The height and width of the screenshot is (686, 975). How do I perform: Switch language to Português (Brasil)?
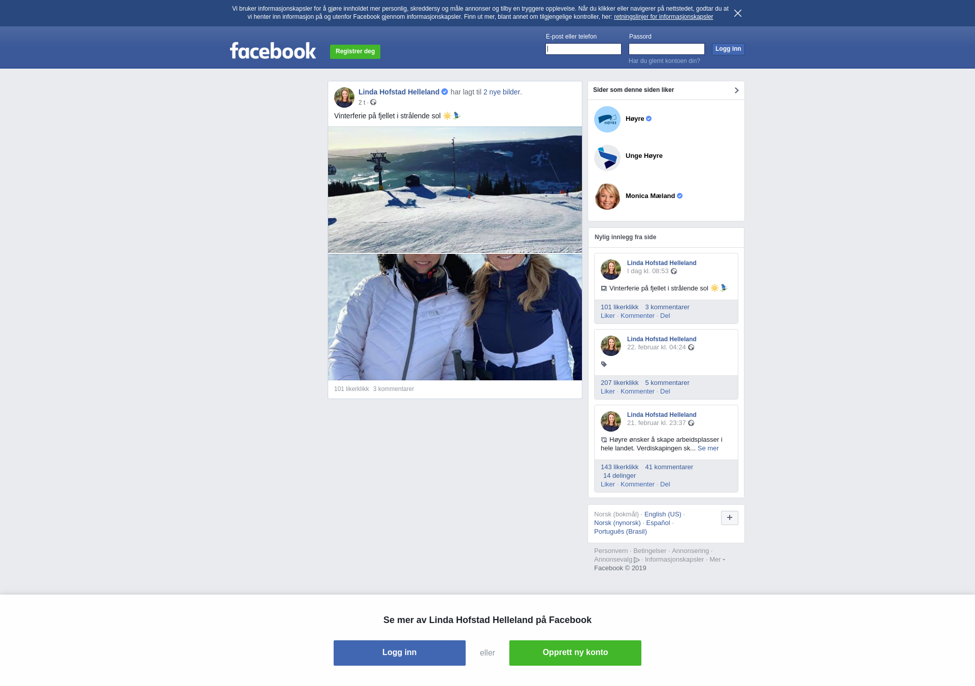(x=621, y=532)
